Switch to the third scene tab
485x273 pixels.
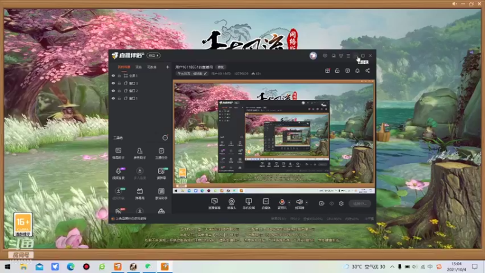[152, 67]
